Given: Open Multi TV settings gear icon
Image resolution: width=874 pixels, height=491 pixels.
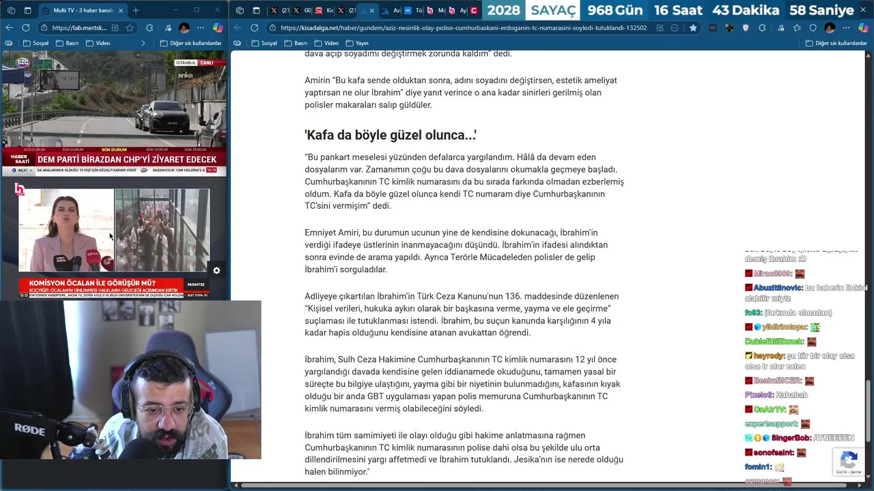Looking at the screenshot, I should click(x=216, y=271).
